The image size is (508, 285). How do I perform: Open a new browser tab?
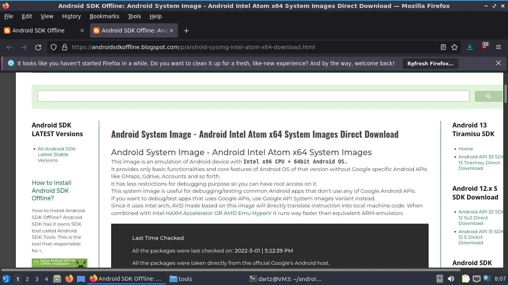click(186, 30)
